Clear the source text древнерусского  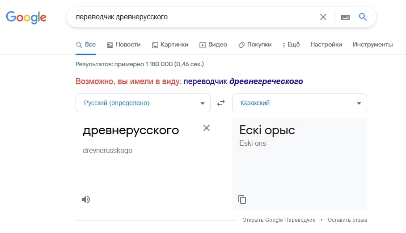(x=207, y=128)
